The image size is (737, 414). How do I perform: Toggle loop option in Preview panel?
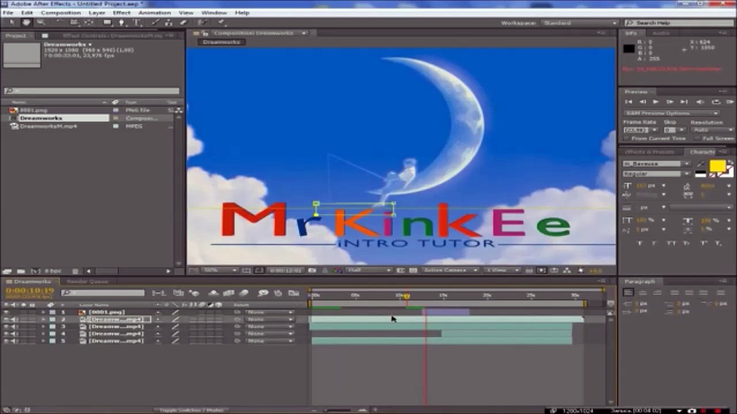click(x=716, y=102)
